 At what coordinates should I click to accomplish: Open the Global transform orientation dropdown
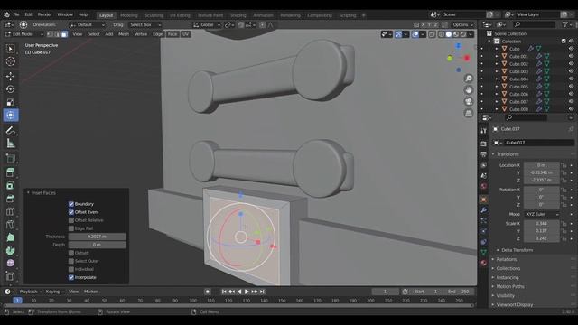[207, 24]
